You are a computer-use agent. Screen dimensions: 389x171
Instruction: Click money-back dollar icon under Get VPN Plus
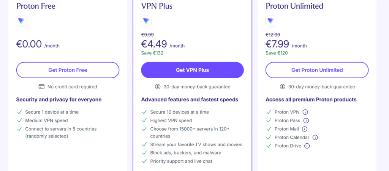[x=158, y=87]
